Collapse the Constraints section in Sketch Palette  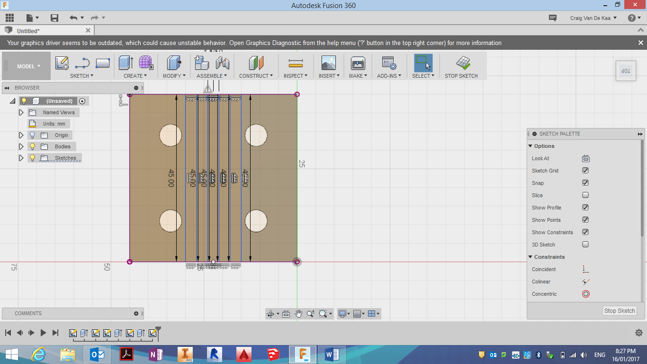530,257
